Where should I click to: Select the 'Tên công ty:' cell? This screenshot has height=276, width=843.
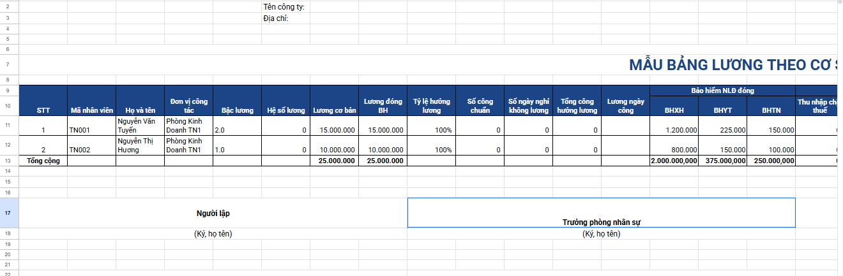tap(285, 7)
